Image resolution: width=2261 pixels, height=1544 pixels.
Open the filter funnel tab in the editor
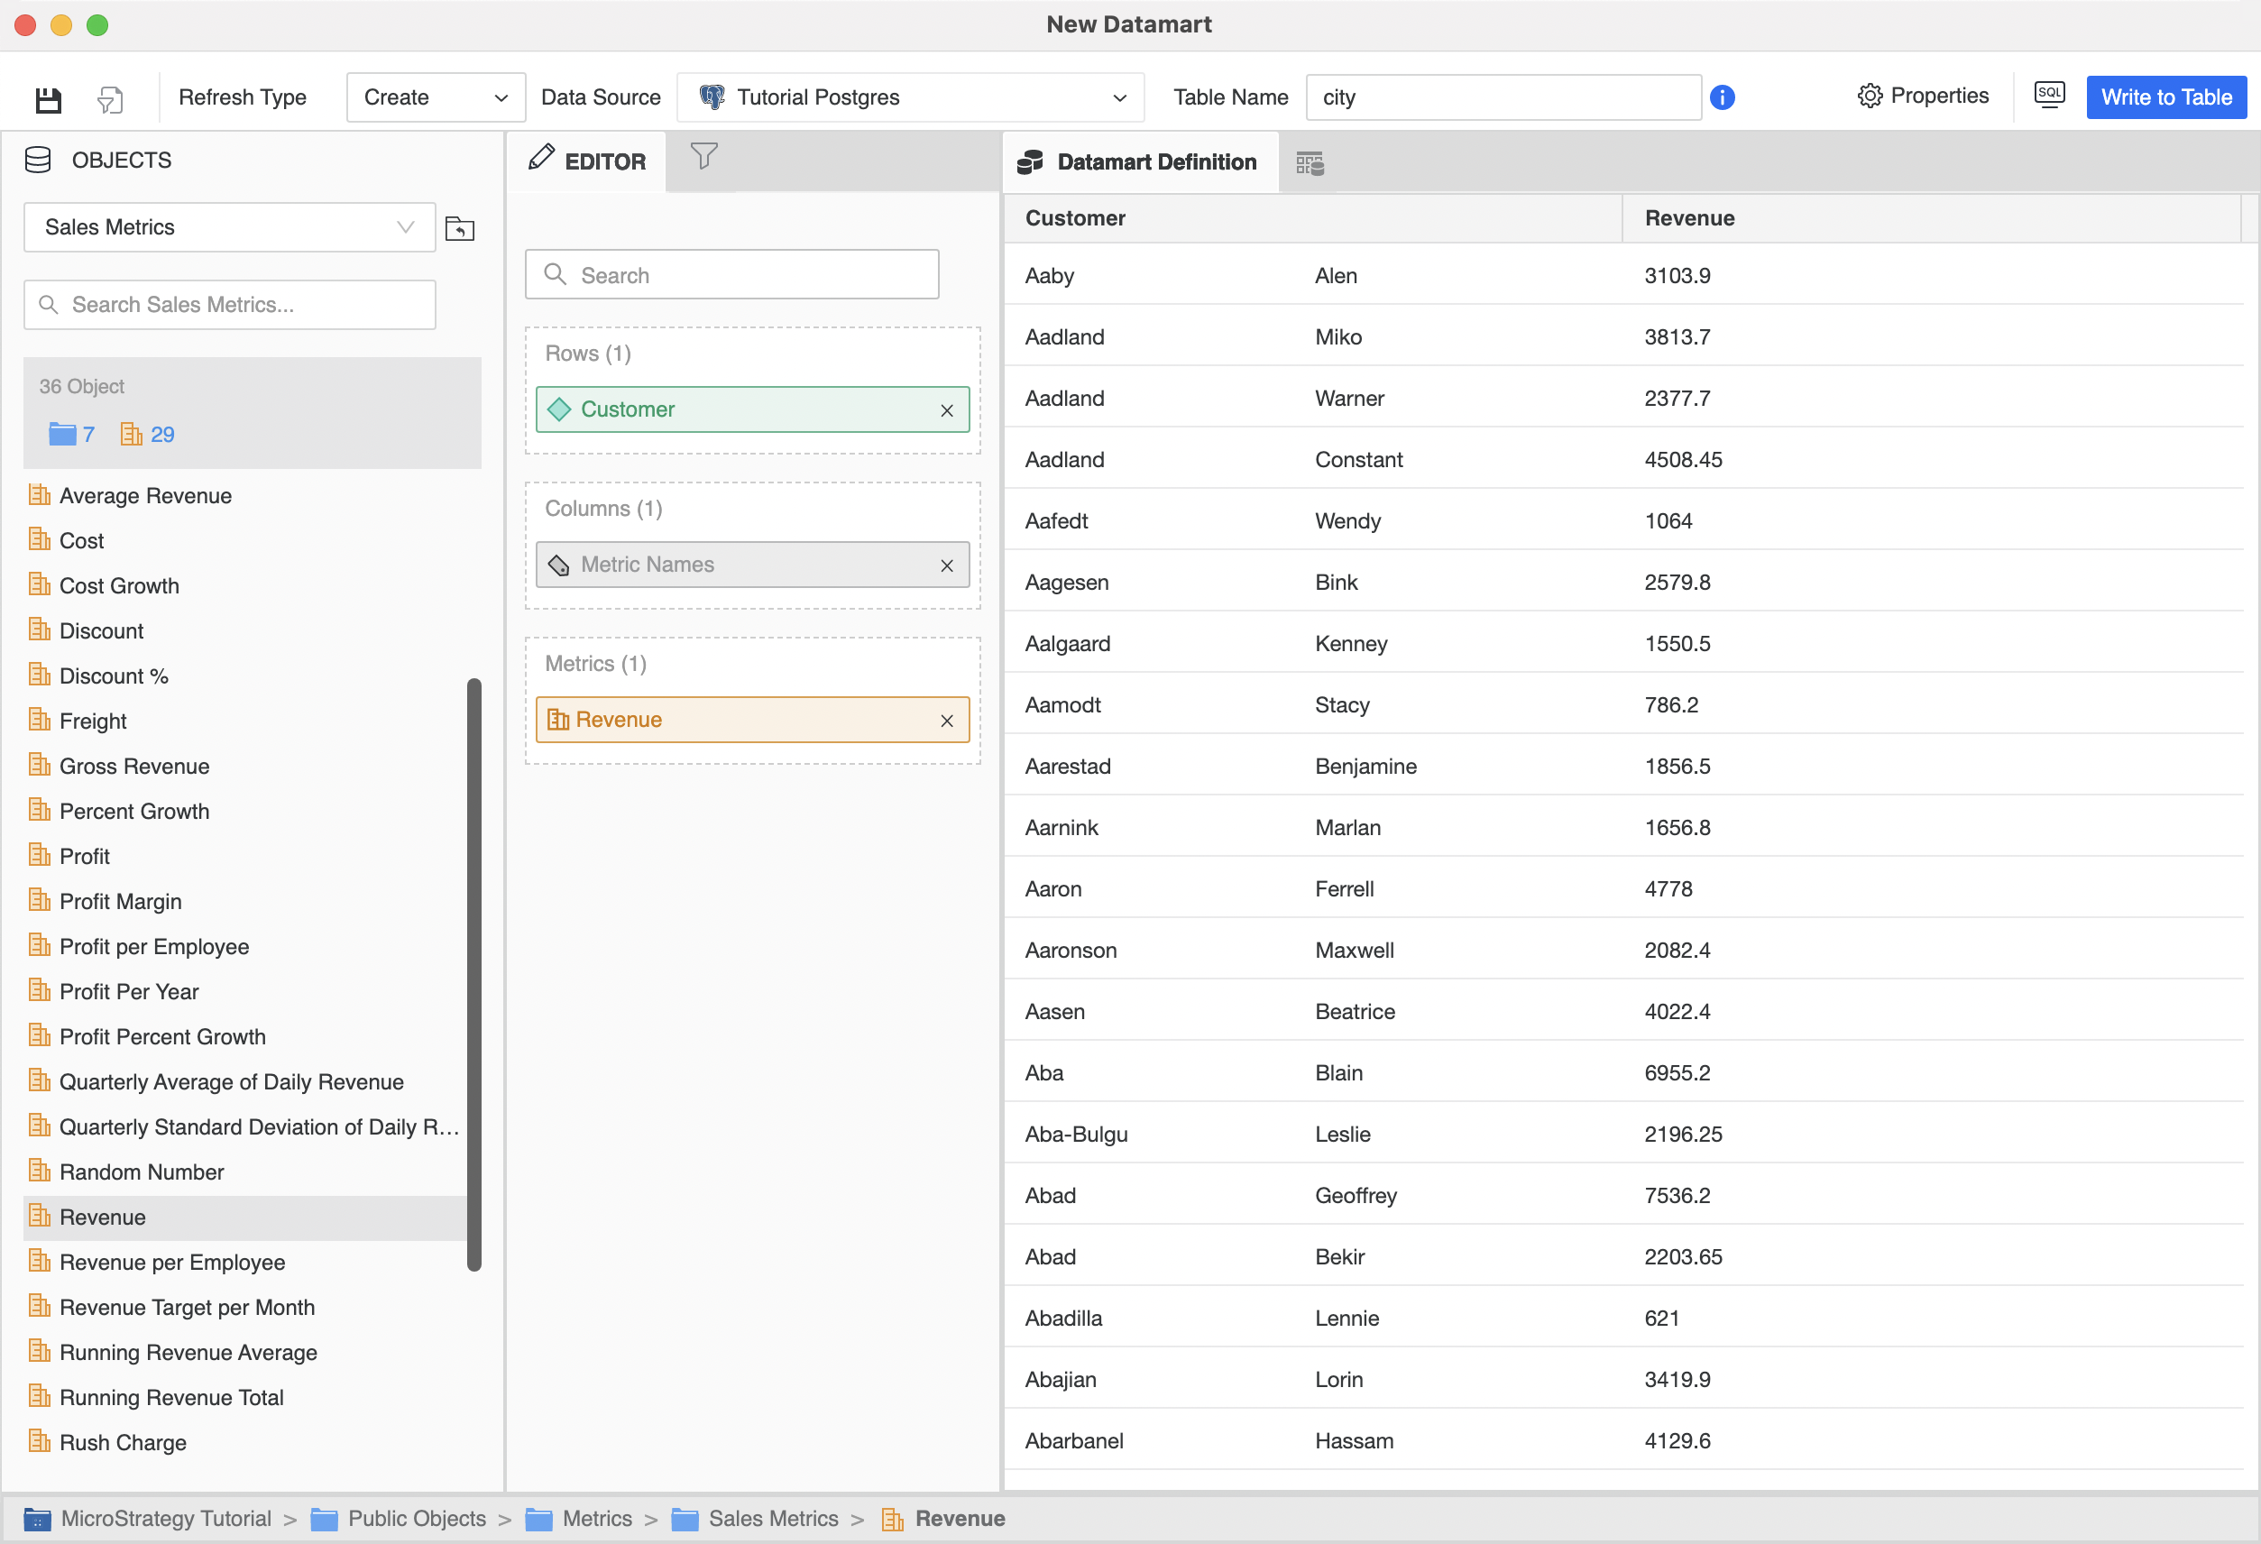click(703, 157)
